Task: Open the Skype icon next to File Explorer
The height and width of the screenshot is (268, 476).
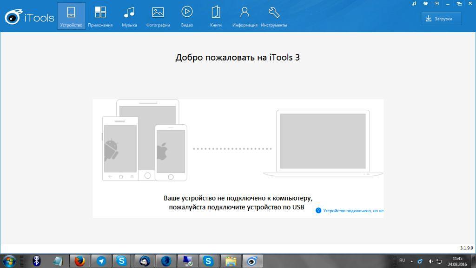Action: [208, 261]
